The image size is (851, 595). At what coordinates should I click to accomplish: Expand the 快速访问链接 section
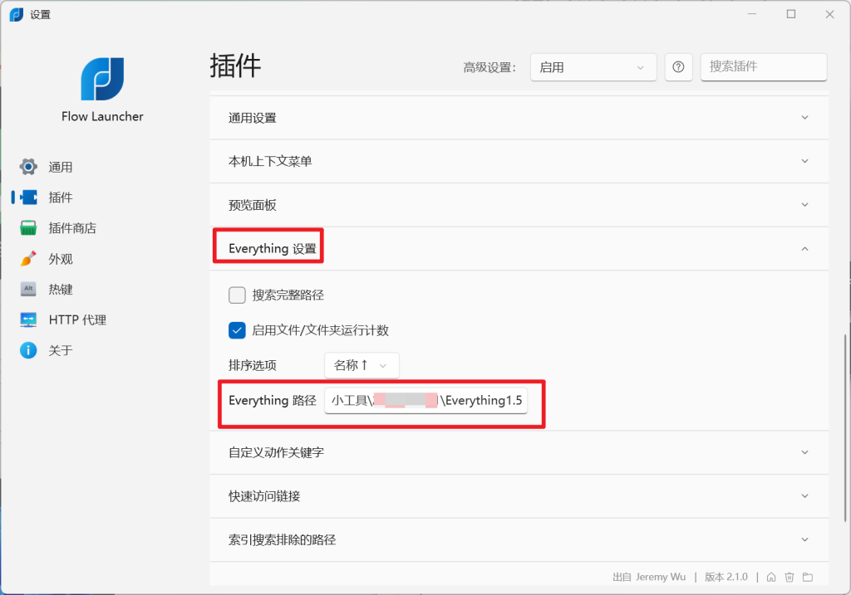(519, 496)
